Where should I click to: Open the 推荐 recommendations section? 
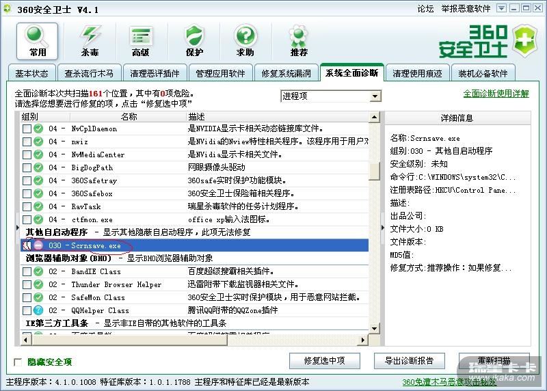(299, 42)
